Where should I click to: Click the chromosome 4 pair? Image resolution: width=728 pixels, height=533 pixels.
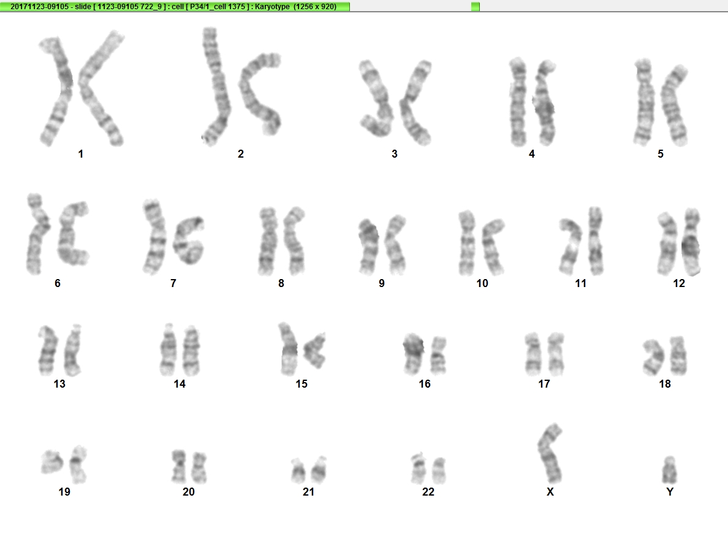533,102
